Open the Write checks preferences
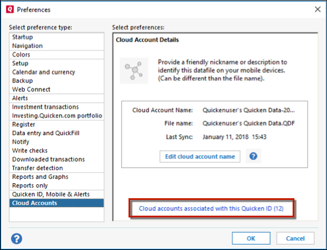Viewport: 327px width, 250px height. tap(57, 151)
